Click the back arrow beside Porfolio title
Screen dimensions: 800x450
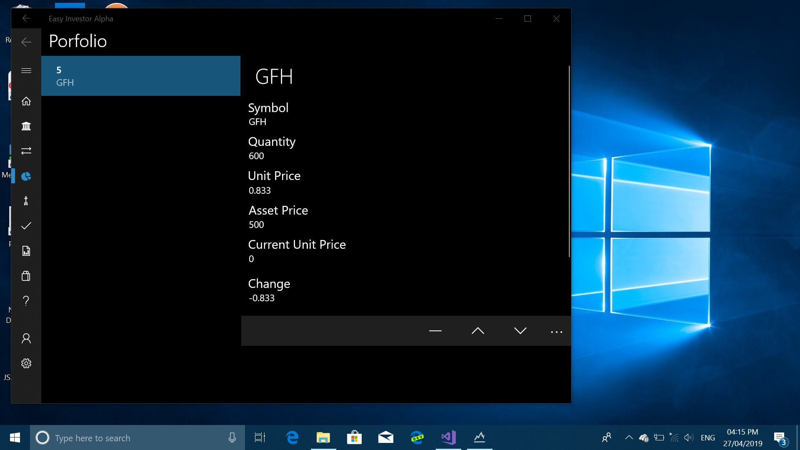(x=26, y=42)
